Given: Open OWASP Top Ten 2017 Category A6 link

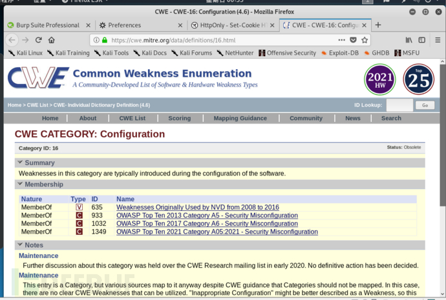Looking at the screenshot, I should [207, 223].
